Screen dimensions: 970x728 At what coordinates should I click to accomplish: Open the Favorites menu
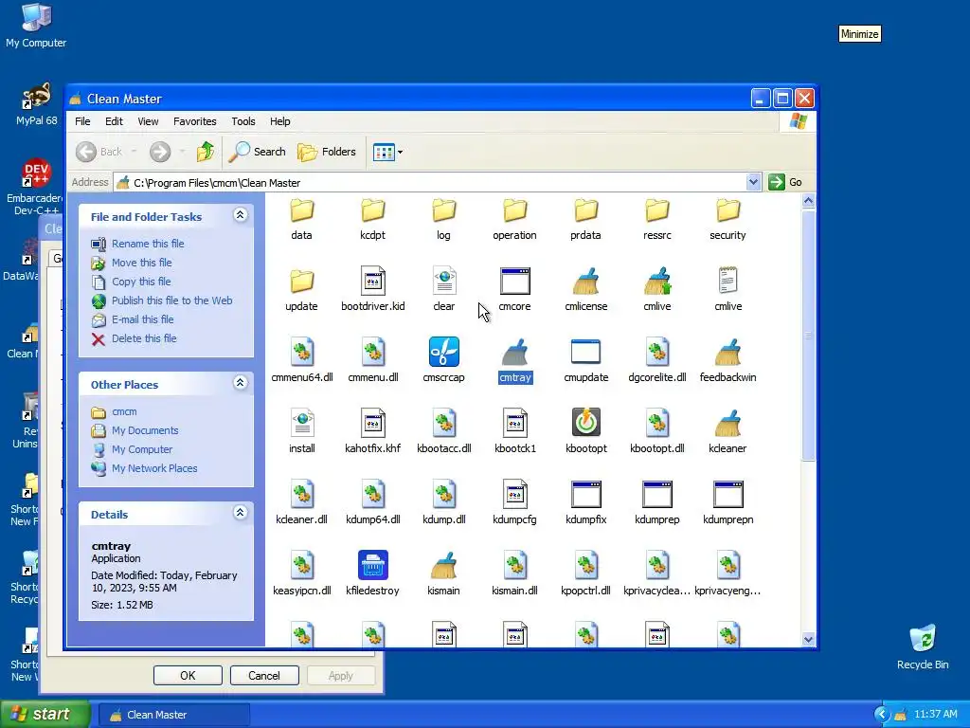click(x=195, y=121)
